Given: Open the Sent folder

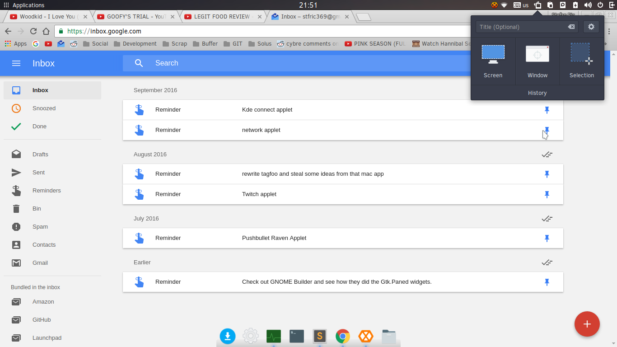Looking at the screenshot, I should 52,173.
